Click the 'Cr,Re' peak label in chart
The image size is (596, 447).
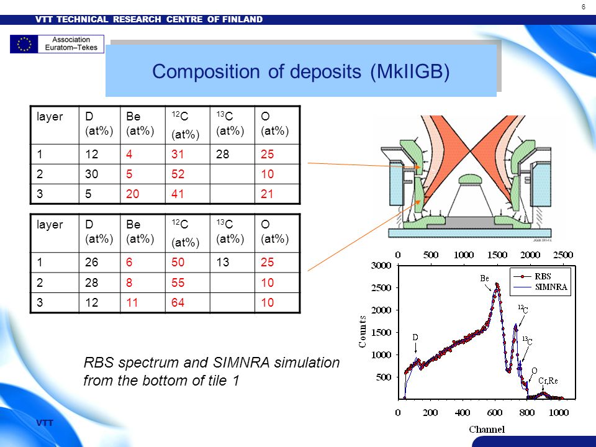click(x=548, y=381)
